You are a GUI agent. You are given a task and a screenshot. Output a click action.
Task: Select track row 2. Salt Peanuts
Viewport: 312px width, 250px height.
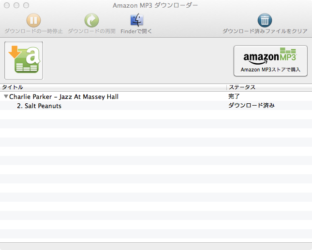[x=156, y=106]
